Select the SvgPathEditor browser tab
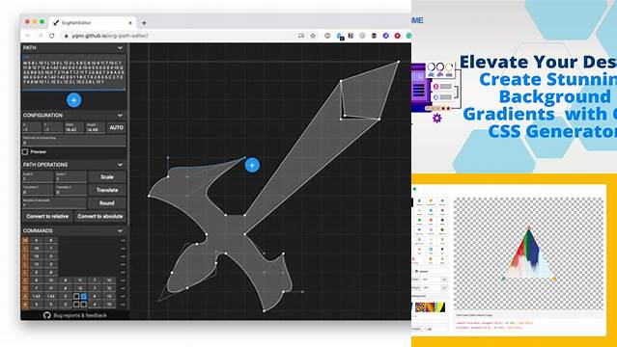The image size is (617, 347). (92, 23)
